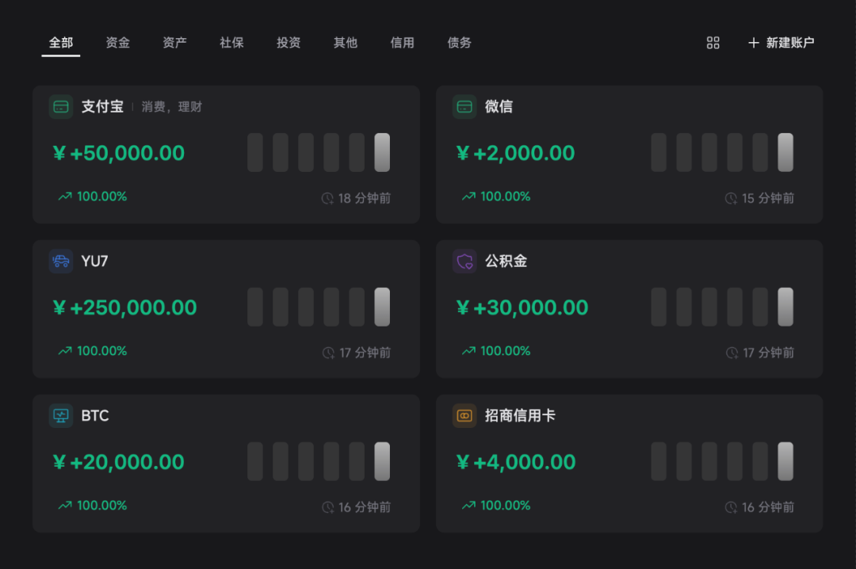Click the trend arrow icon on BTC card
This screenshot has width=856, height=569.
point(65,505)
